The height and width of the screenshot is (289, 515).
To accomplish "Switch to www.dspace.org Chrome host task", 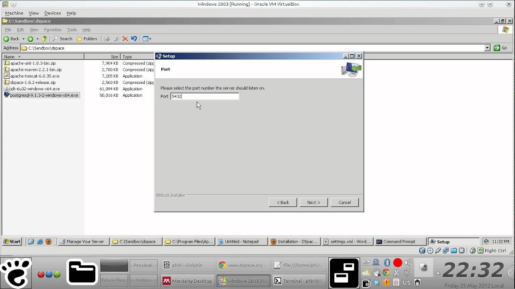I will click(x=243, y=265).
